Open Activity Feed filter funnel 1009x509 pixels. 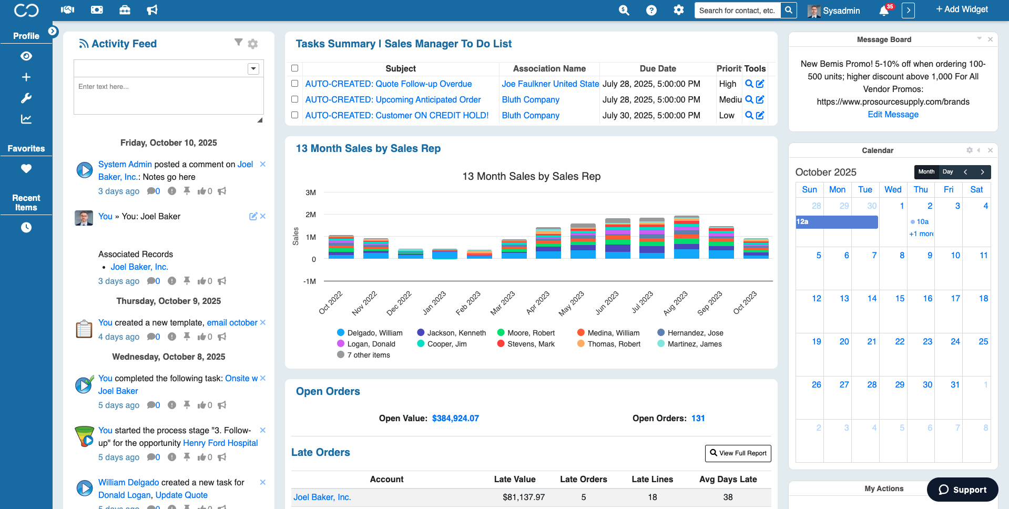click(x=238, y=43)
